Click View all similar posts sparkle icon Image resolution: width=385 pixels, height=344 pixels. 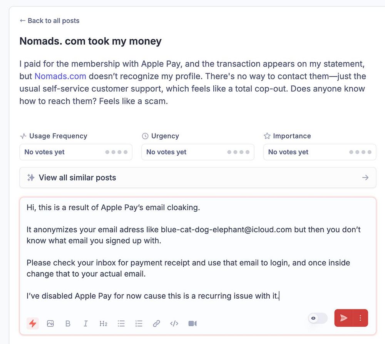click(x=31, y=177)
